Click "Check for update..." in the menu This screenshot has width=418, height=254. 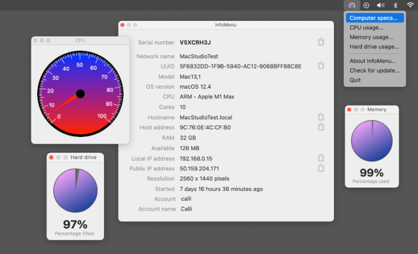pyautogui.click(x=374, y=71)
